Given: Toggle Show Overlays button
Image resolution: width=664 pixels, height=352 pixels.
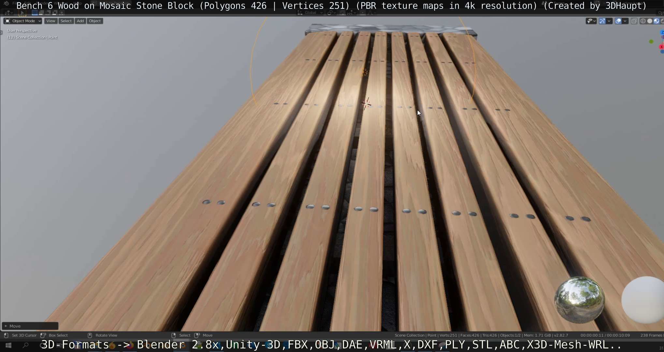Looking at the screenshot, I should coord(618,21).
